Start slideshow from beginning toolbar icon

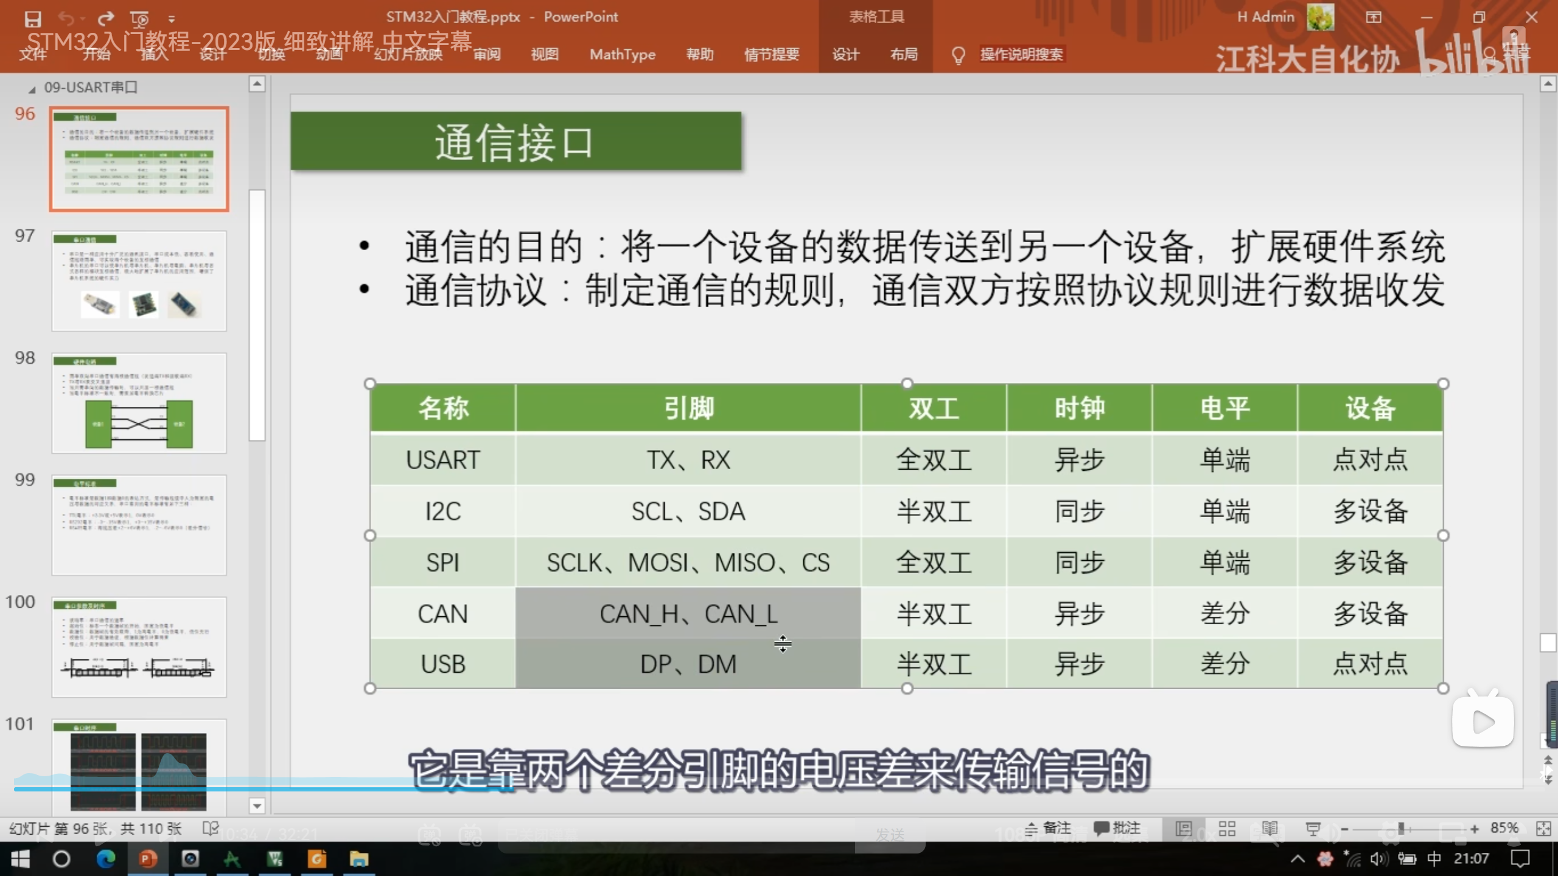coord(139,19)
